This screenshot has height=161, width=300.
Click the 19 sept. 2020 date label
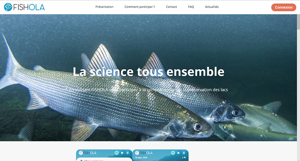coord(141,158)
